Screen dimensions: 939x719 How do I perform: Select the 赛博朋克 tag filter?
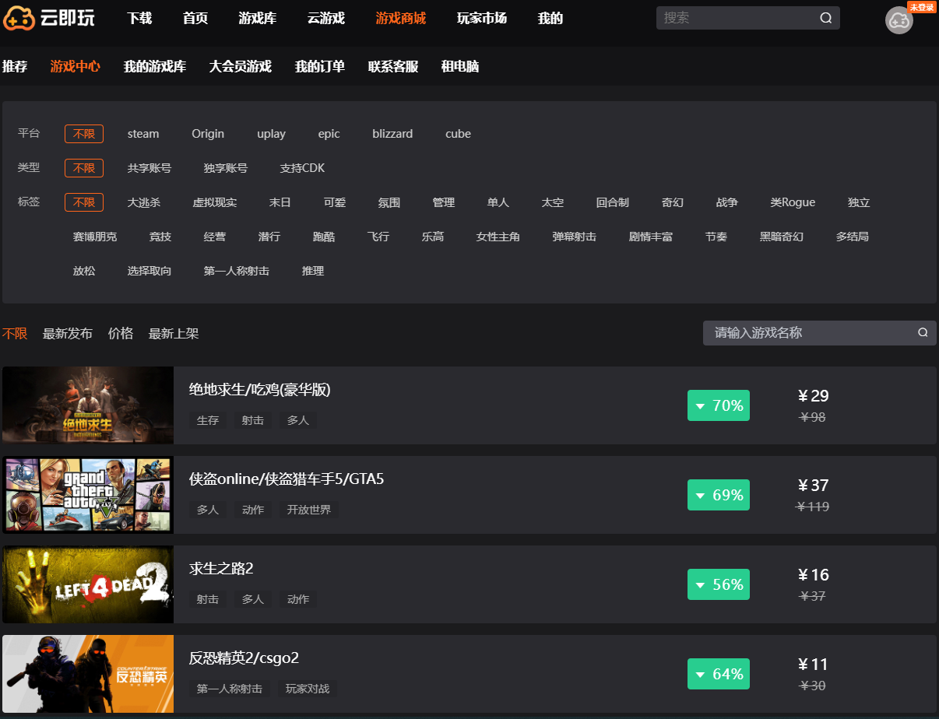point(95,237)
